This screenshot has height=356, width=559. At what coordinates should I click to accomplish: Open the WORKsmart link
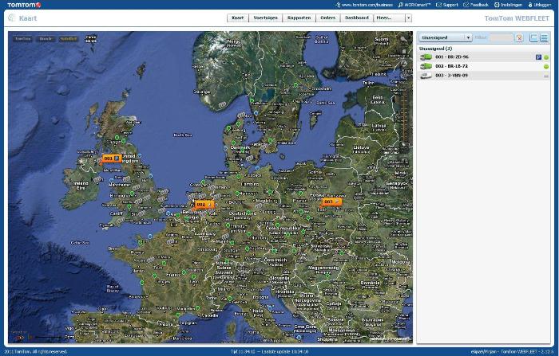[414, 5]
